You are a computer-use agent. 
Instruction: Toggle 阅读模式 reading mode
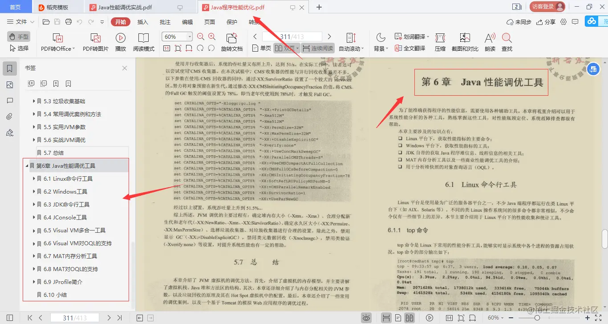144,42
